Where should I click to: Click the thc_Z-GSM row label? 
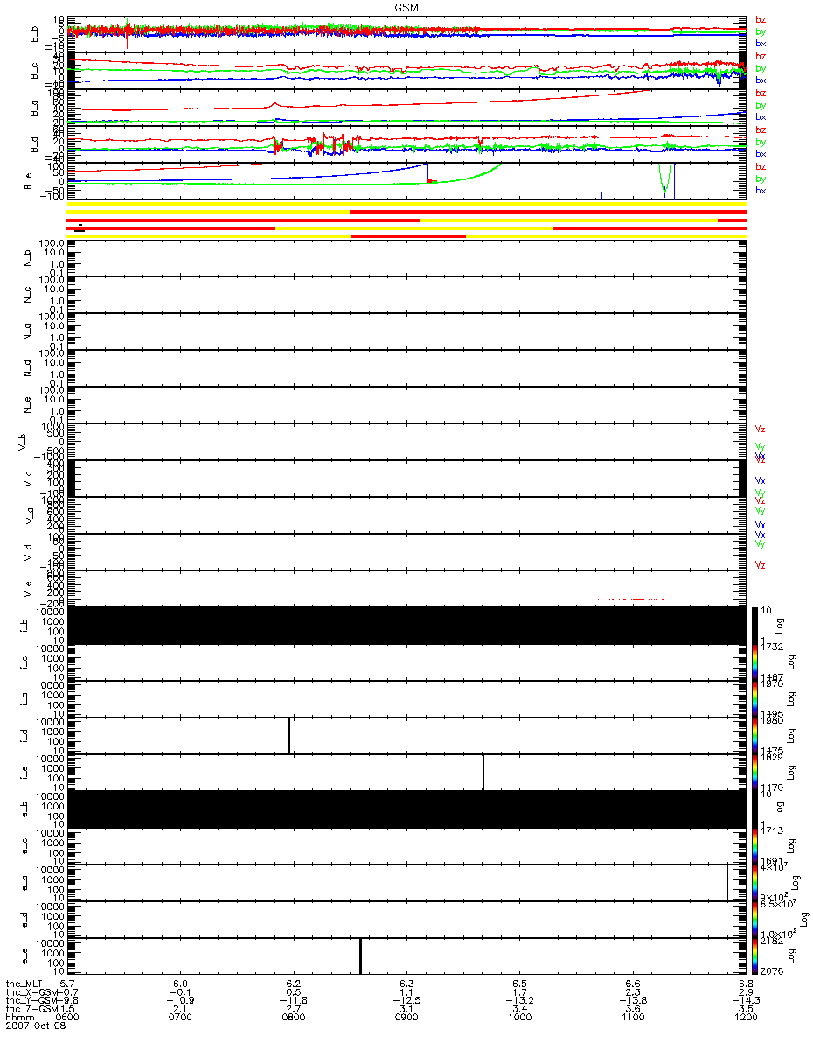pyautogui.click(x=30, y=1010)
